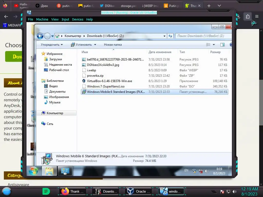Viewport: 263px width, 197px height.
Task: Open Firefox list all tabs chevron
Action: coord(219,6)
